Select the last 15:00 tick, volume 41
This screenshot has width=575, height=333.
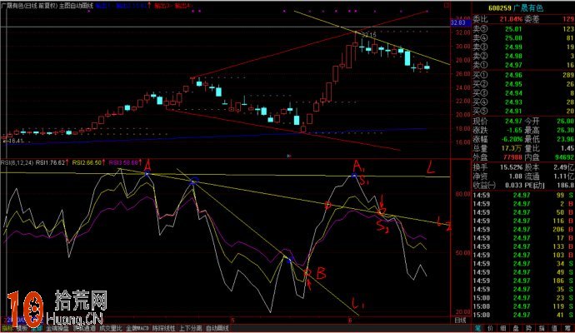[x=523, y=315]
